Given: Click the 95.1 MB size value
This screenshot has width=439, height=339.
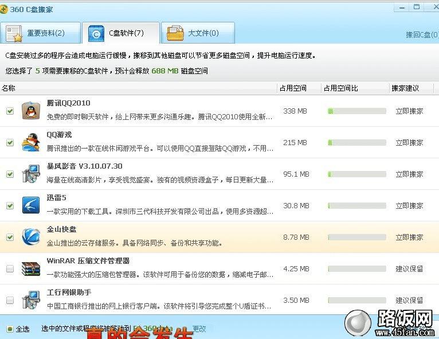Looking at the screenshot, I should point(296,174).
